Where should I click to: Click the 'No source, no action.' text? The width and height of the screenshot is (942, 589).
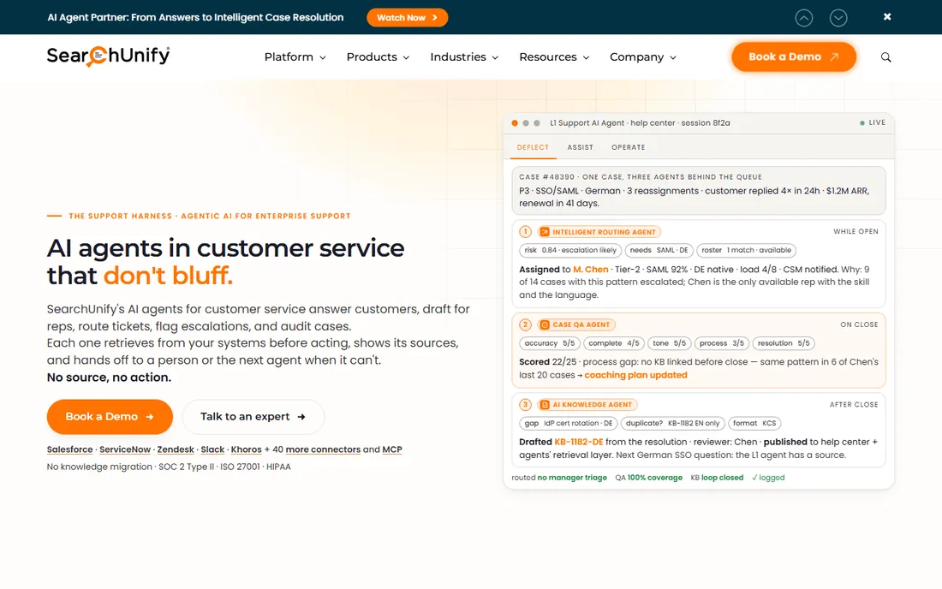(109, 378)
